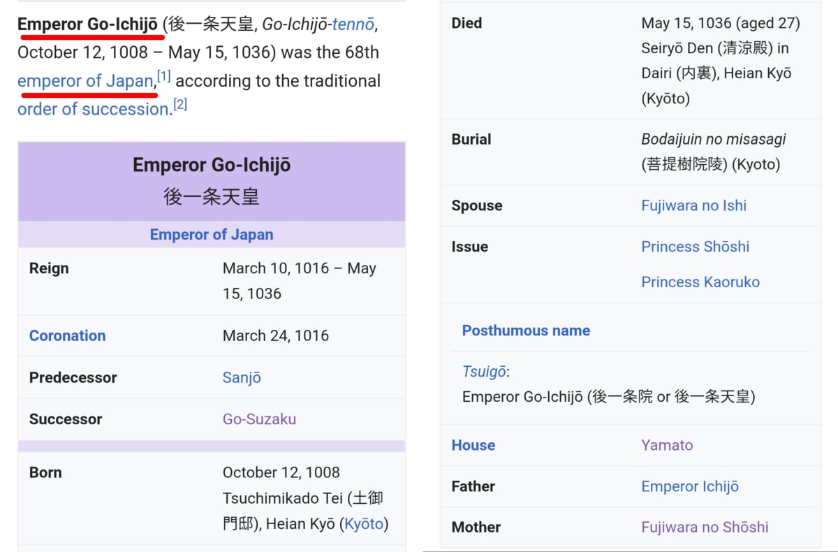The height and width of the screenshot is (552, 838).
Task: Click 'May 15, 1036 (aged 27)' death date
Action: (721, 23)
